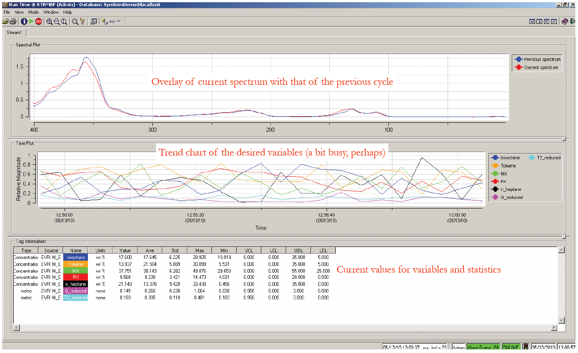The image size is (578, 353).
Task: Open the Mode menu
Action: point(34,12)
